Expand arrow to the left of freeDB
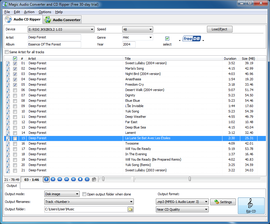The height and width of the screenshot is (224, 270). [180, 40]
